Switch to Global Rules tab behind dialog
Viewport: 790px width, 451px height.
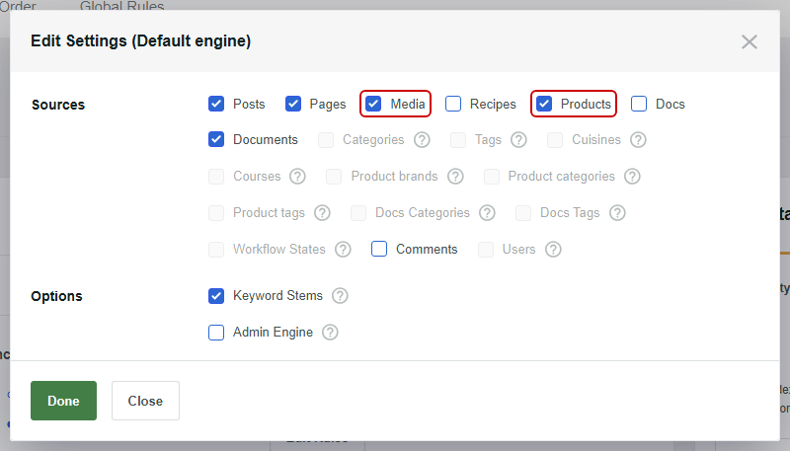[x=121, y=6]
